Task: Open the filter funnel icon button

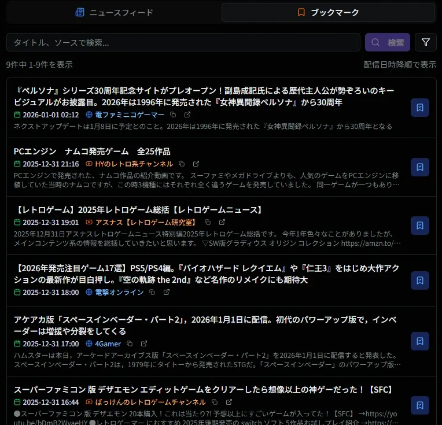Action: [x=426, y=42]
